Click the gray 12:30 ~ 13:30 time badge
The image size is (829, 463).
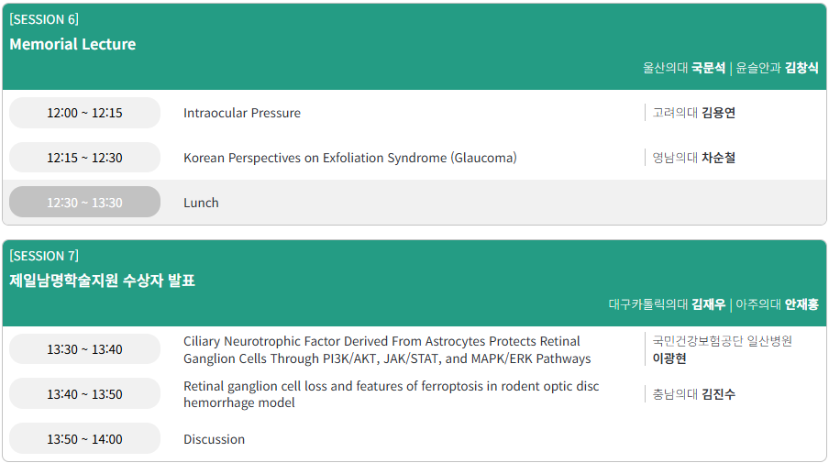coord(84,203)
